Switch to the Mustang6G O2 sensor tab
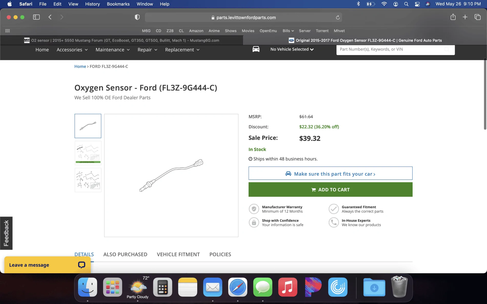Image resolution: width=487 pixels, height=304 pixels. coord(121,40)
